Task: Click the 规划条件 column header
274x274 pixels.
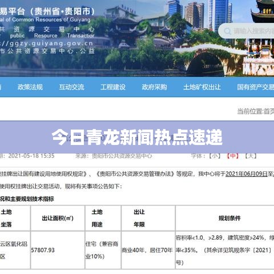Action: point(229,218)
